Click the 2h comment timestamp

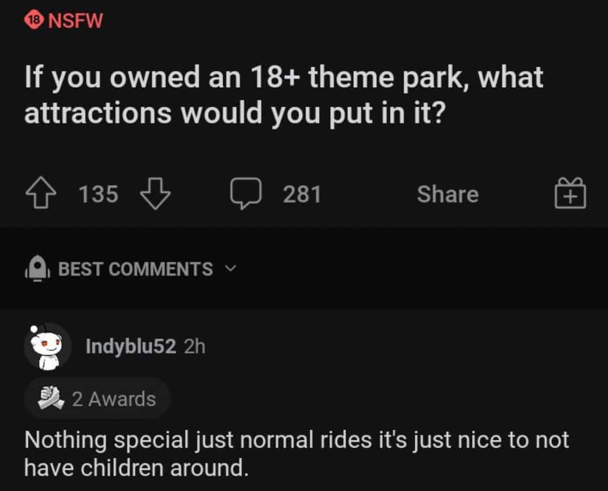195,346
